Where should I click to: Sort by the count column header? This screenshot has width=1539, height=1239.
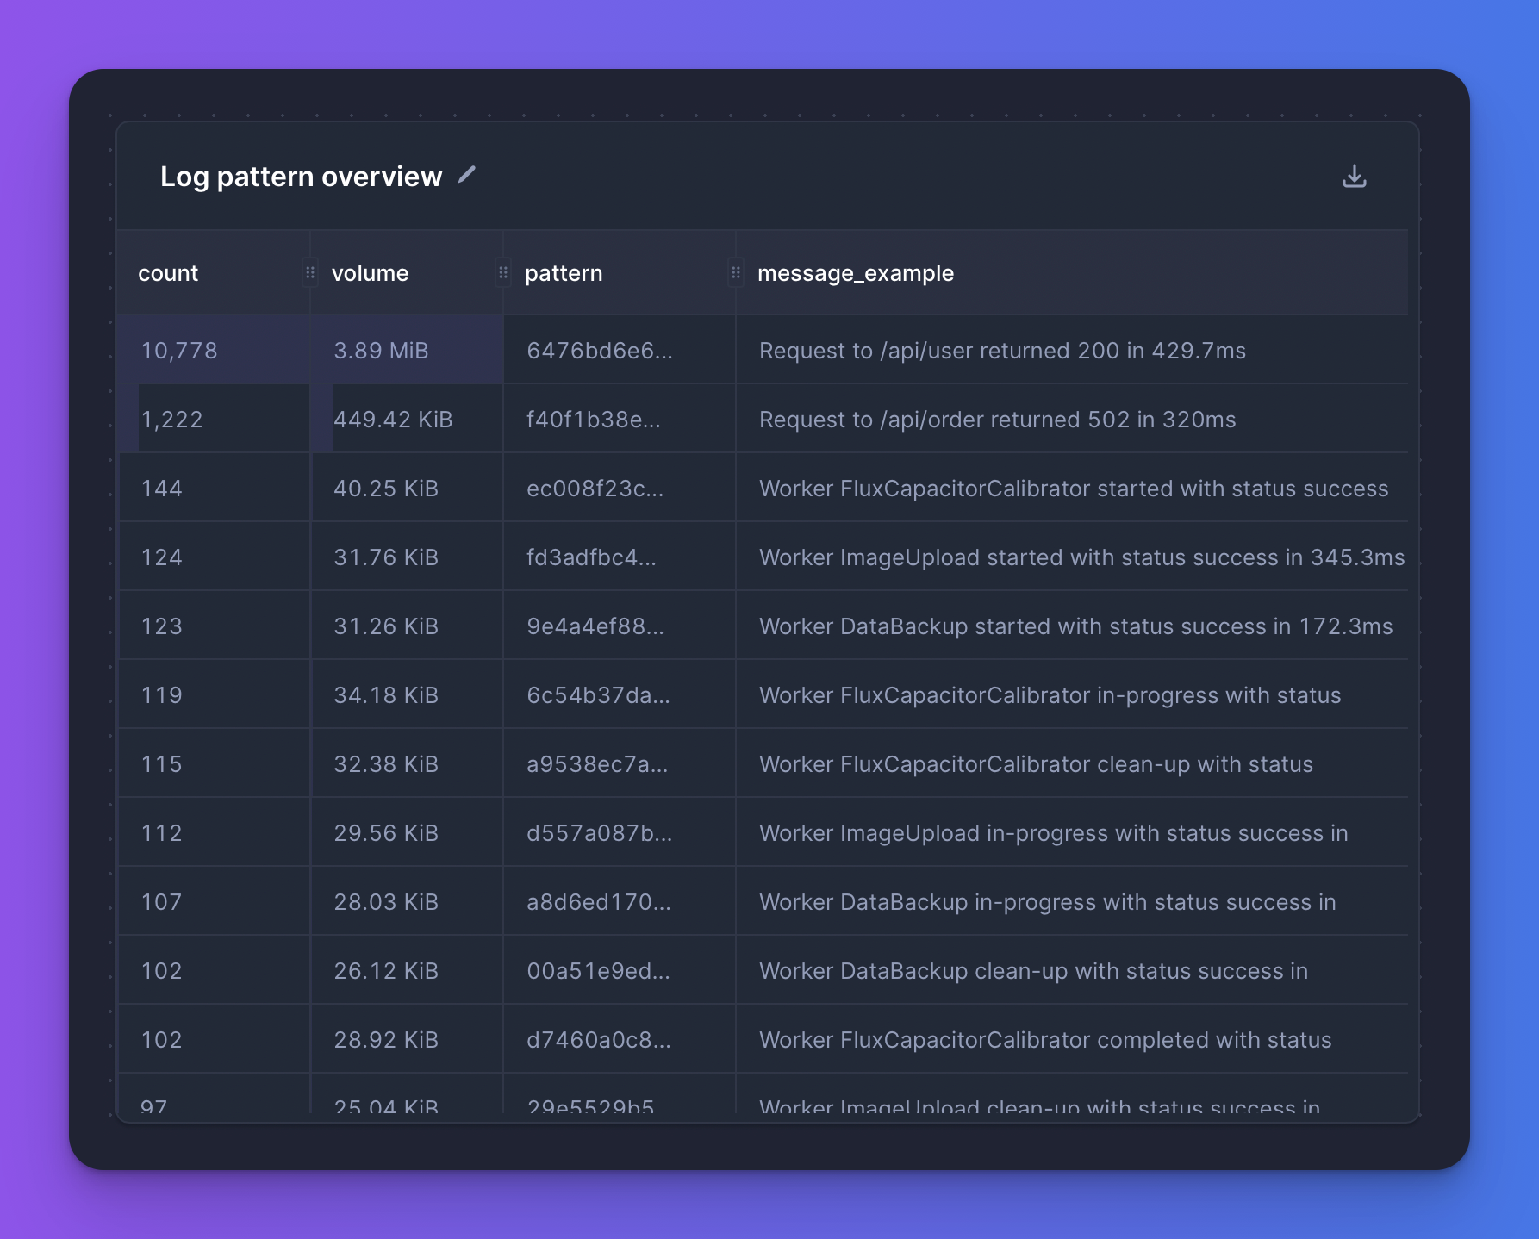point(168,273)
